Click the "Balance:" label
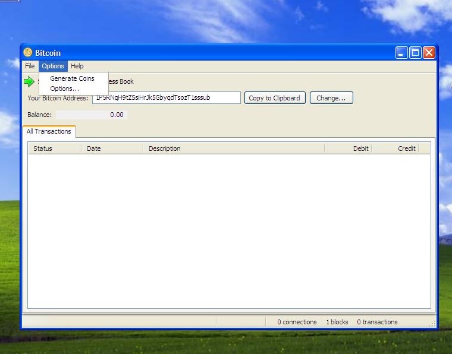Screen dimensions: 452x354 (x=39, y=115)
